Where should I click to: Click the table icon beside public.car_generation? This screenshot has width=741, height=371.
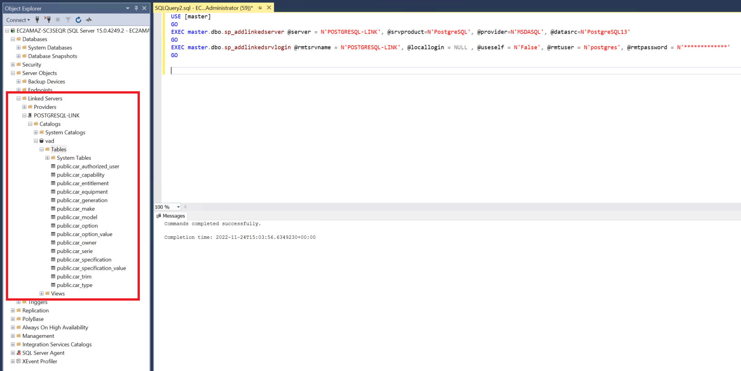pos(53,200)
